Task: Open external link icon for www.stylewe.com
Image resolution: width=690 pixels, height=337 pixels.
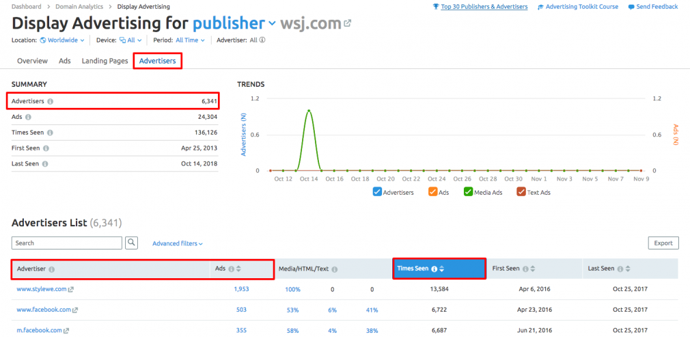Action: click(71, 290)
